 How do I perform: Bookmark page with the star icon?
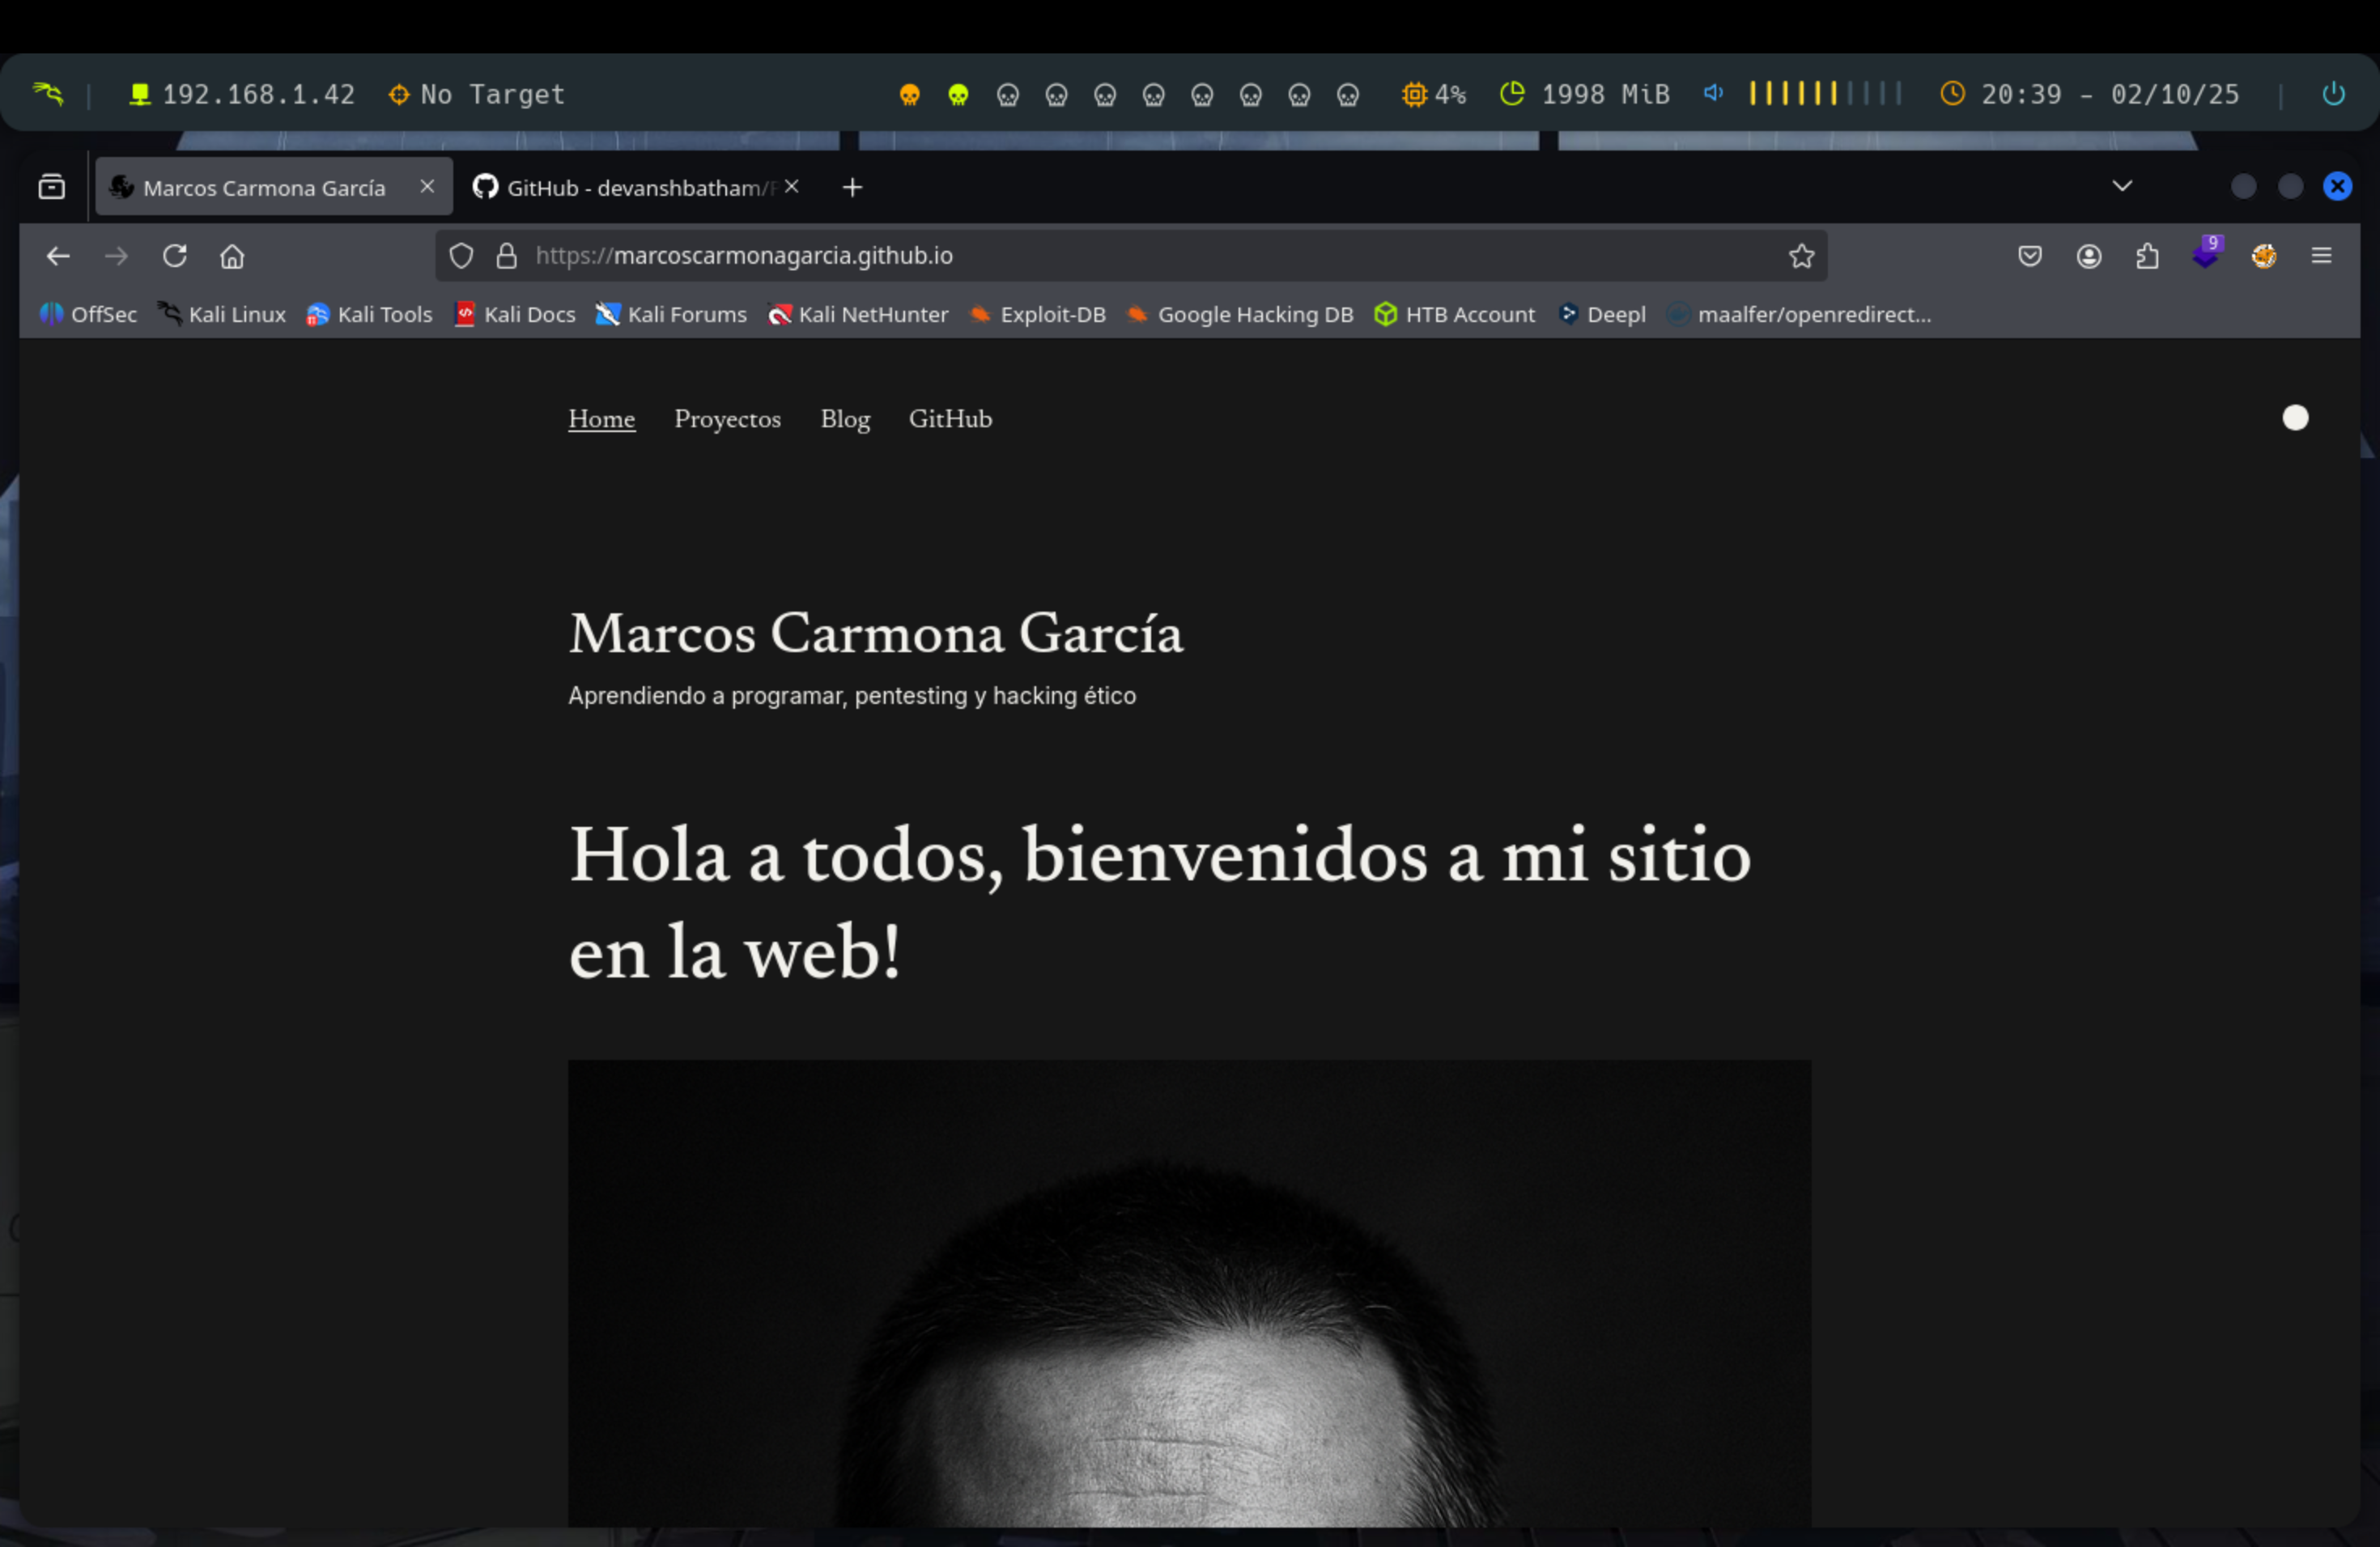click(1801, 256)
